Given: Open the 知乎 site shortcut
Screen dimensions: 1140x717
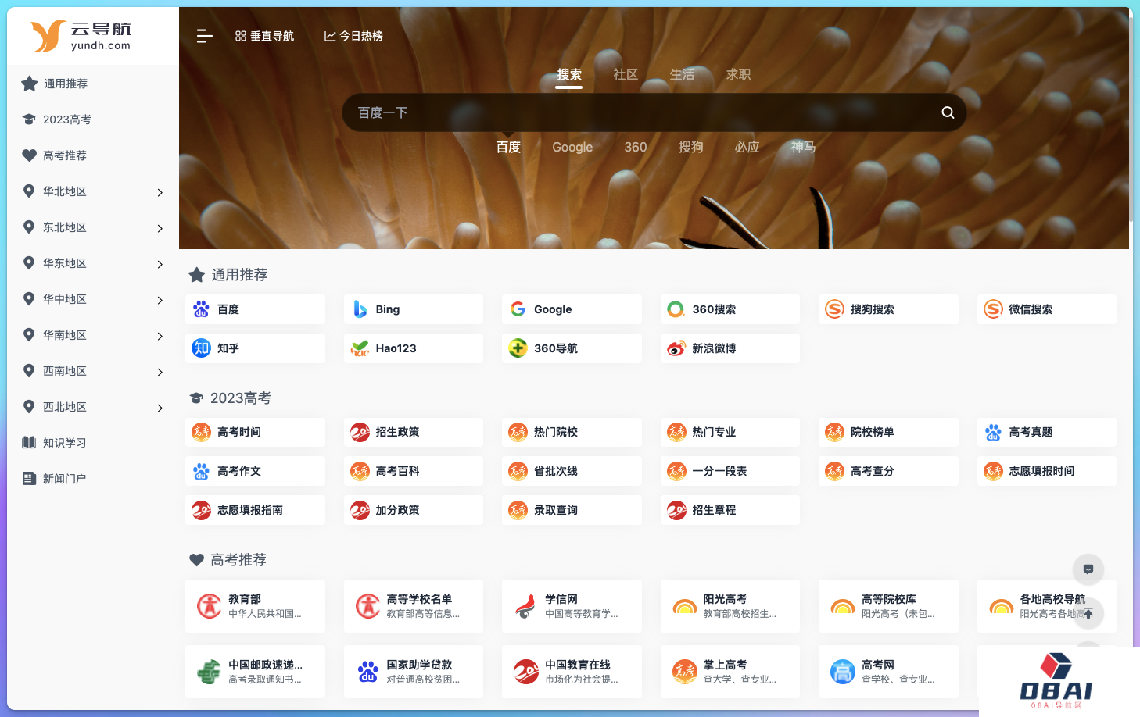Looking at the screenshot, I should [255, 348].
